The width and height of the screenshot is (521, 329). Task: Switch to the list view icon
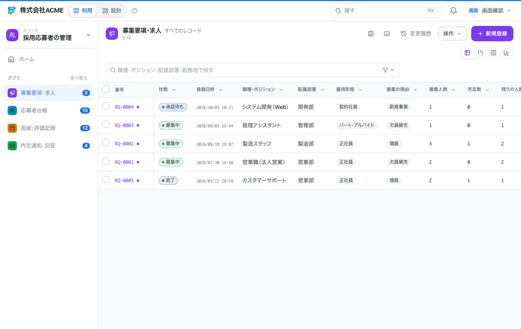click(493, 53)
